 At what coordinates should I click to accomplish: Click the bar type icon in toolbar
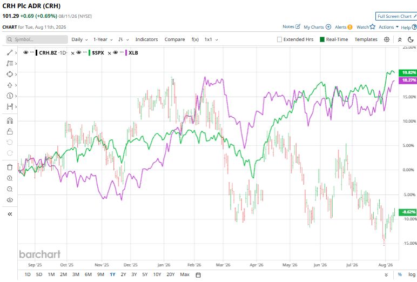121,39
